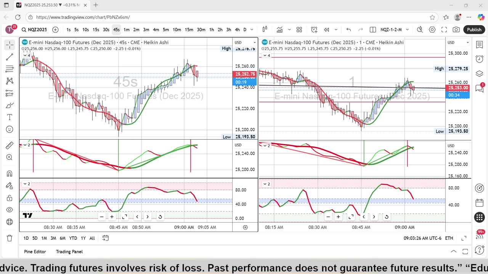Open the browser tab actions menu
Screen dimensions: 488x274
click(6, 5)
